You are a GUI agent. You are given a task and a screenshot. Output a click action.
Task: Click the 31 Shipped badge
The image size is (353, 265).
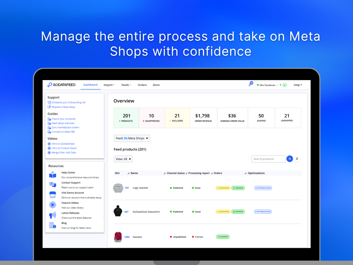tap(238, 188)
